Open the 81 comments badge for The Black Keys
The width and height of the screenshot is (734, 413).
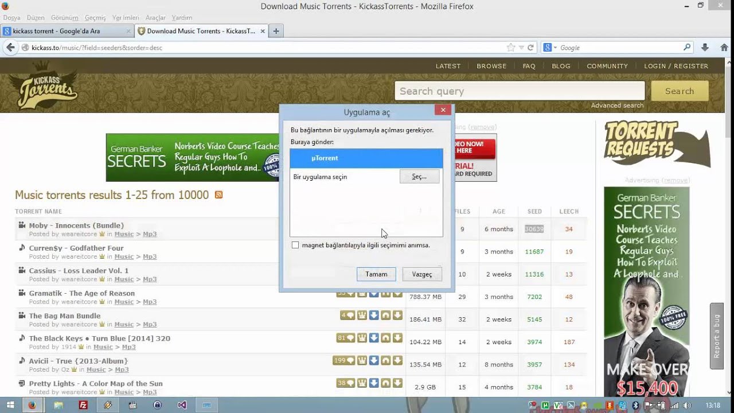click(346, 338)
